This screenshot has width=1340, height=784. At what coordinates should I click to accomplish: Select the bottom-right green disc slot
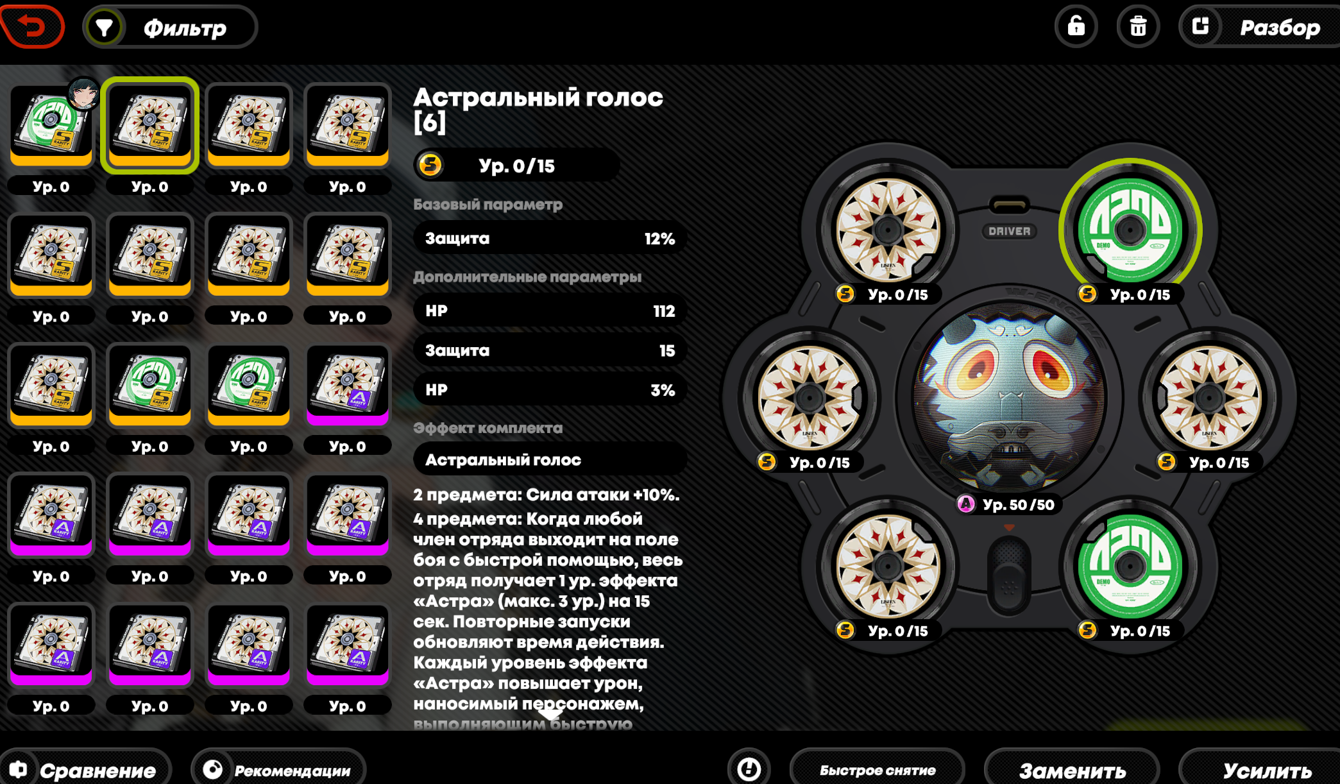click(x=1130, y=566)
